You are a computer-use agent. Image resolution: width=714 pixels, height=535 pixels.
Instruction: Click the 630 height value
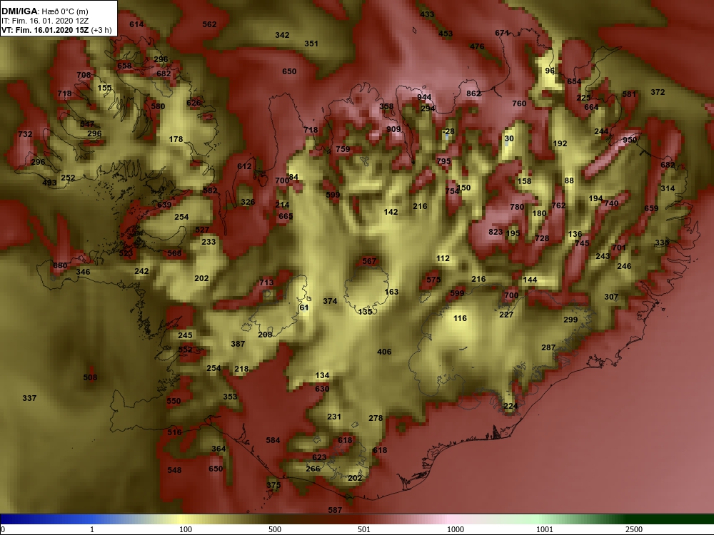(322, 389)
